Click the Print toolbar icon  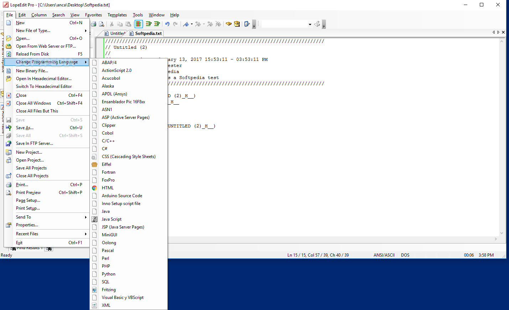point(93,24)
